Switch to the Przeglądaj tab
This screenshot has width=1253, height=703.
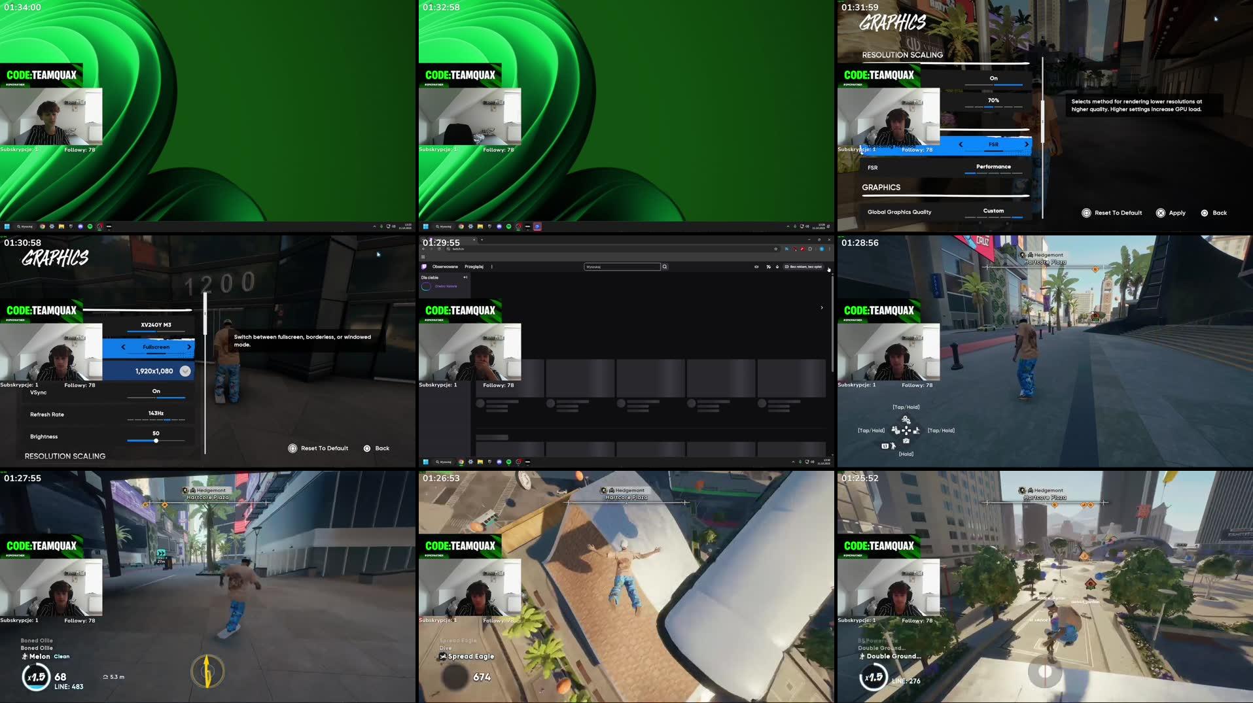[474, 267]
